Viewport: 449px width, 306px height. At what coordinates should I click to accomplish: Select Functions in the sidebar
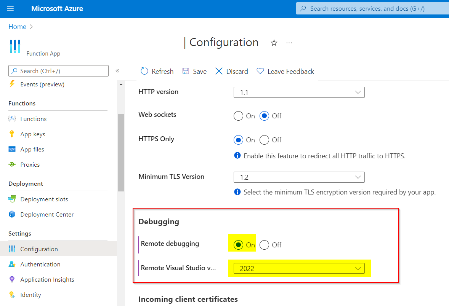coord(32,118)
